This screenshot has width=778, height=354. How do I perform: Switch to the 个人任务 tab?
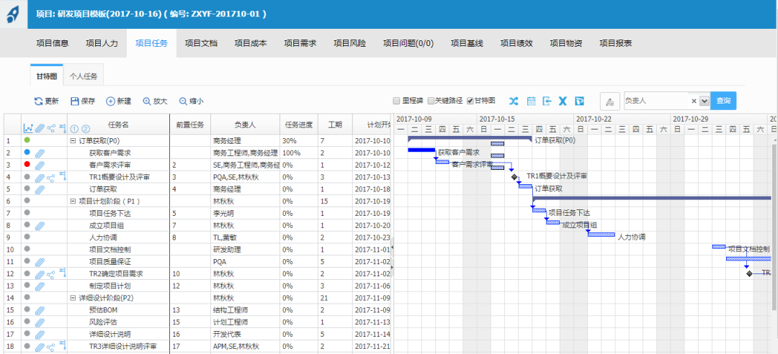(x=84, y=76)
